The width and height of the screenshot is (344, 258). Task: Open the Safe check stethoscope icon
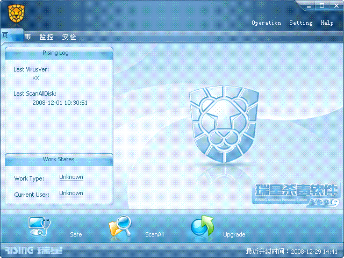39,227
